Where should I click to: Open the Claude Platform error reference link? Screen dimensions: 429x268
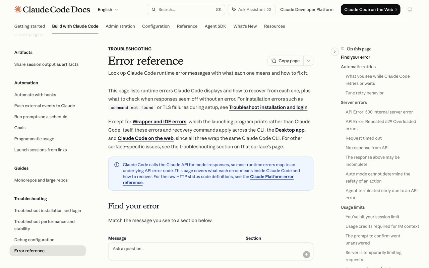click(x=208, y=180)
